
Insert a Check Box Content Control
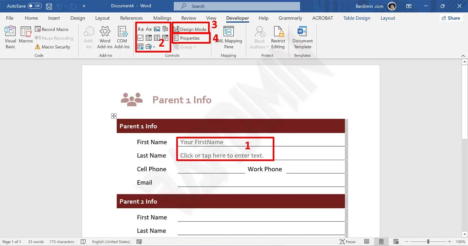point(140,38)
